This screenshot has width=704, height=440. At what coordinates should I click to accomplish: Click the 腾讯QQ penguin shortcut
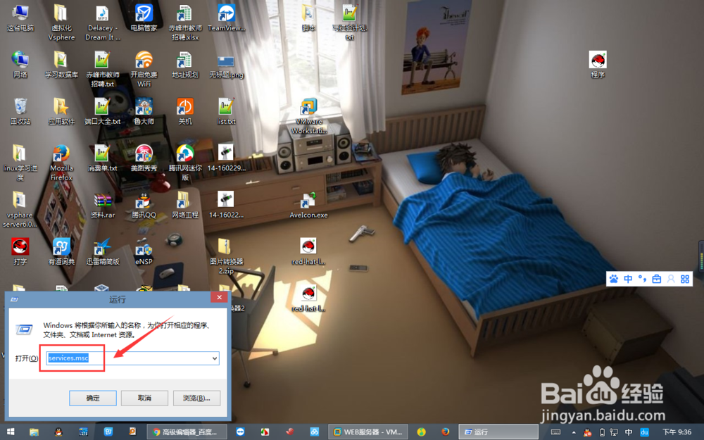144,205
